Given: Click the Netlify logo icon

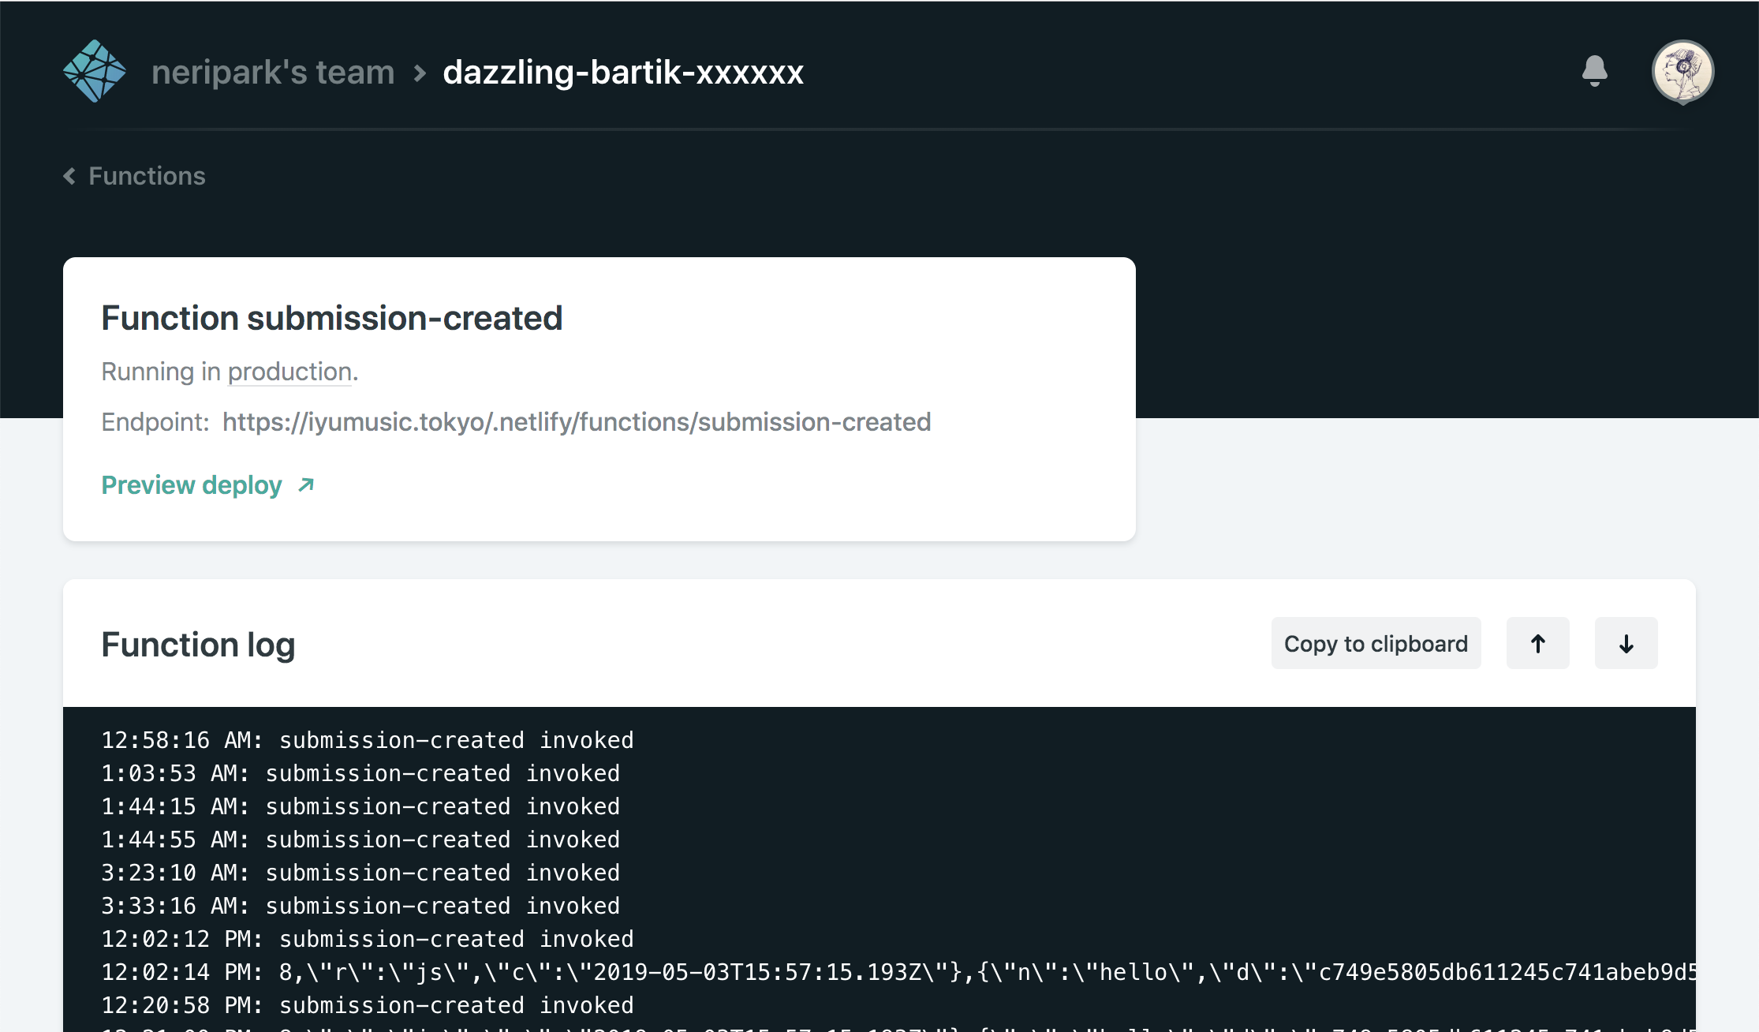Looking at the screenshot, I should coord(95,72).
